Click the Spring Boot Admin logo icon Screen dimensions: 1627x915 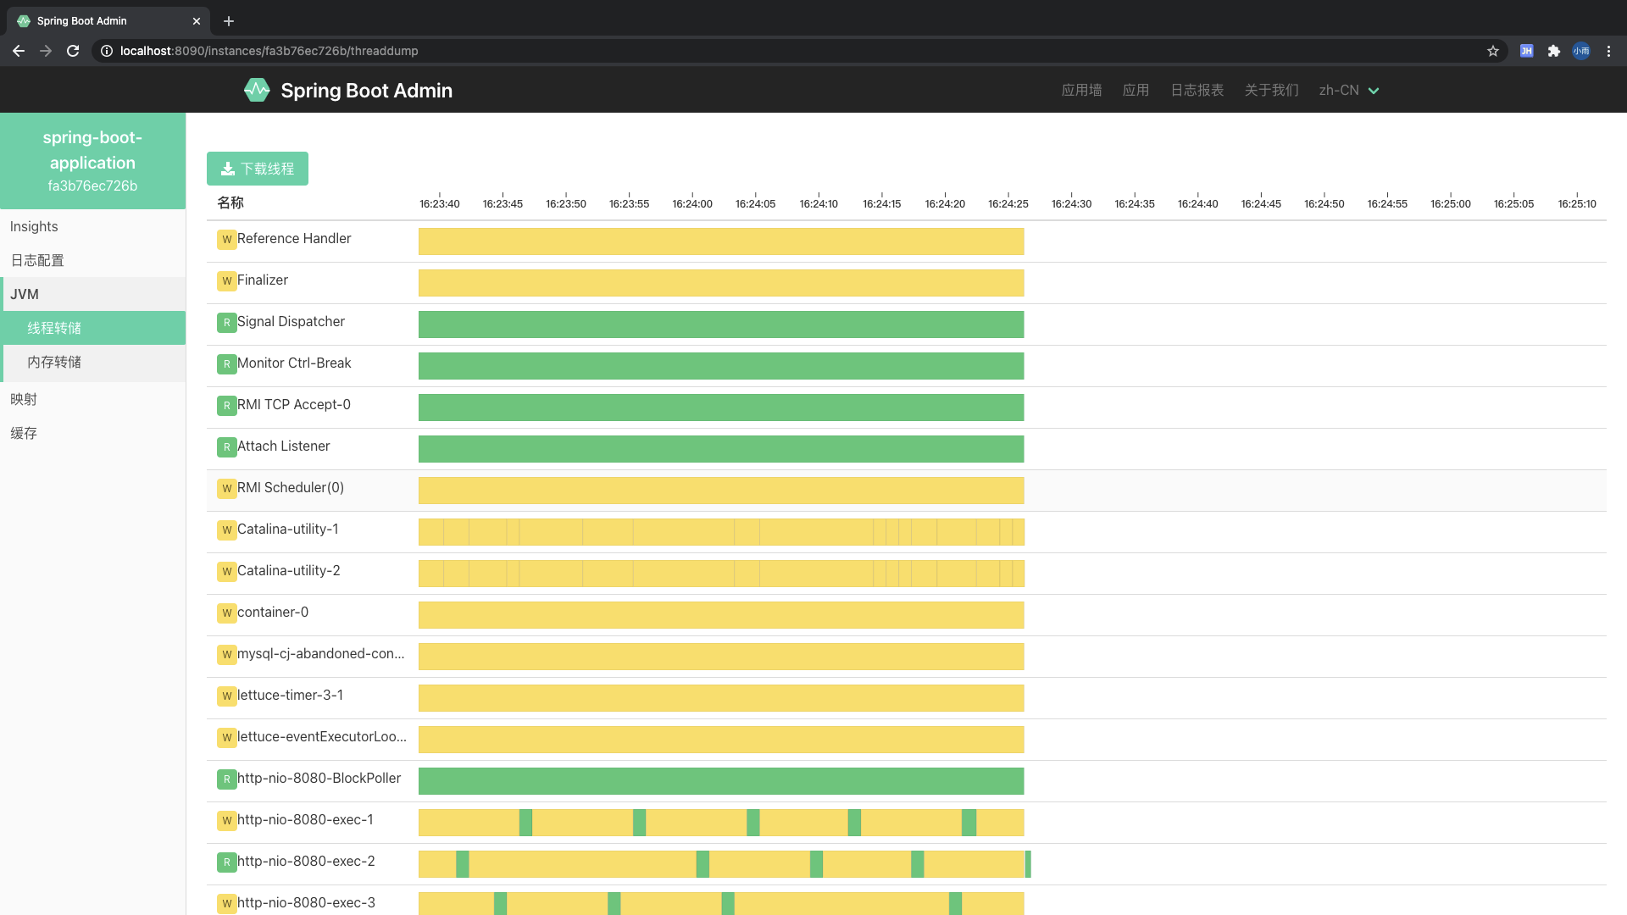pyautogui.click(x=257, y=90)
